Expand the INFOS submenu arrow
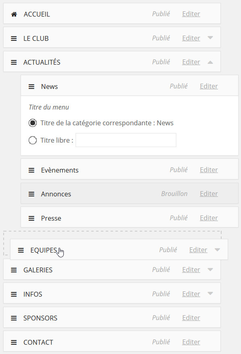The height and width of the screenshot is (354, 241). pos(210,293)
